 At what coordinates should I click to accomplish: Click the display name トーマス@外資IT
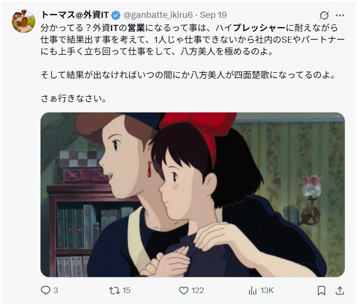click(75, 15)
